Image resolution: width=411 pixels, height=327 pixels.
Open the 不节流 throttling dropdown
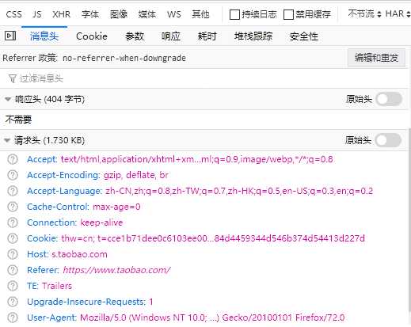[364, 13]
